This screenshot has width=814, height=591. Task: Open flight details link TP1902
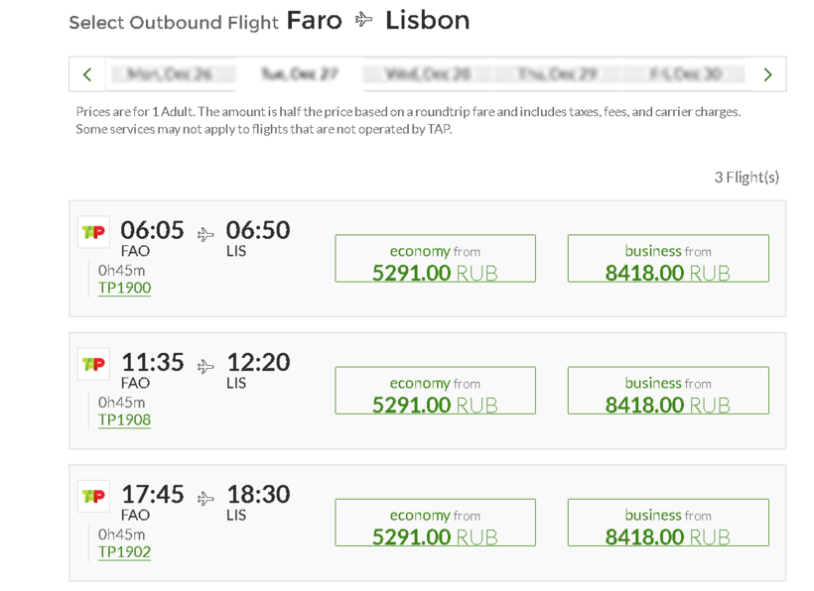point(124,552)
